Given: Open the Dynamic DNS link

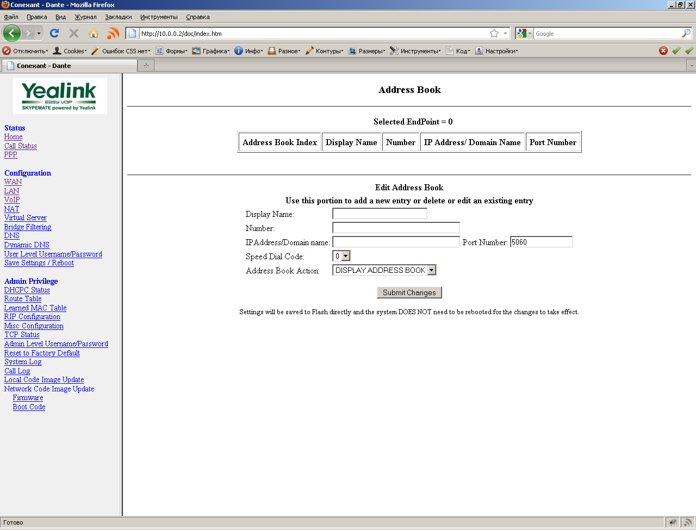Looking at the screenshot, I should [27, 245].
